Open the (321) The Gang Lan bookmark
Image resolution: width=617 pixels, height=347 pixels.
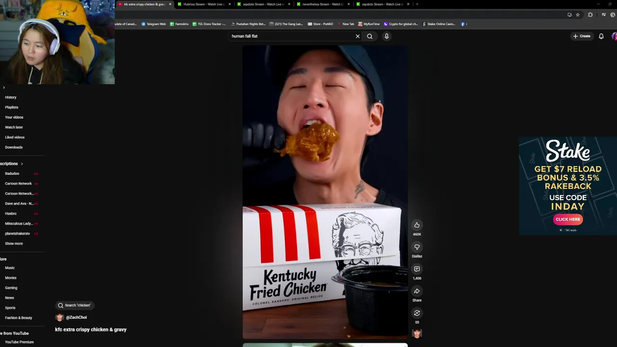[286, 24]
